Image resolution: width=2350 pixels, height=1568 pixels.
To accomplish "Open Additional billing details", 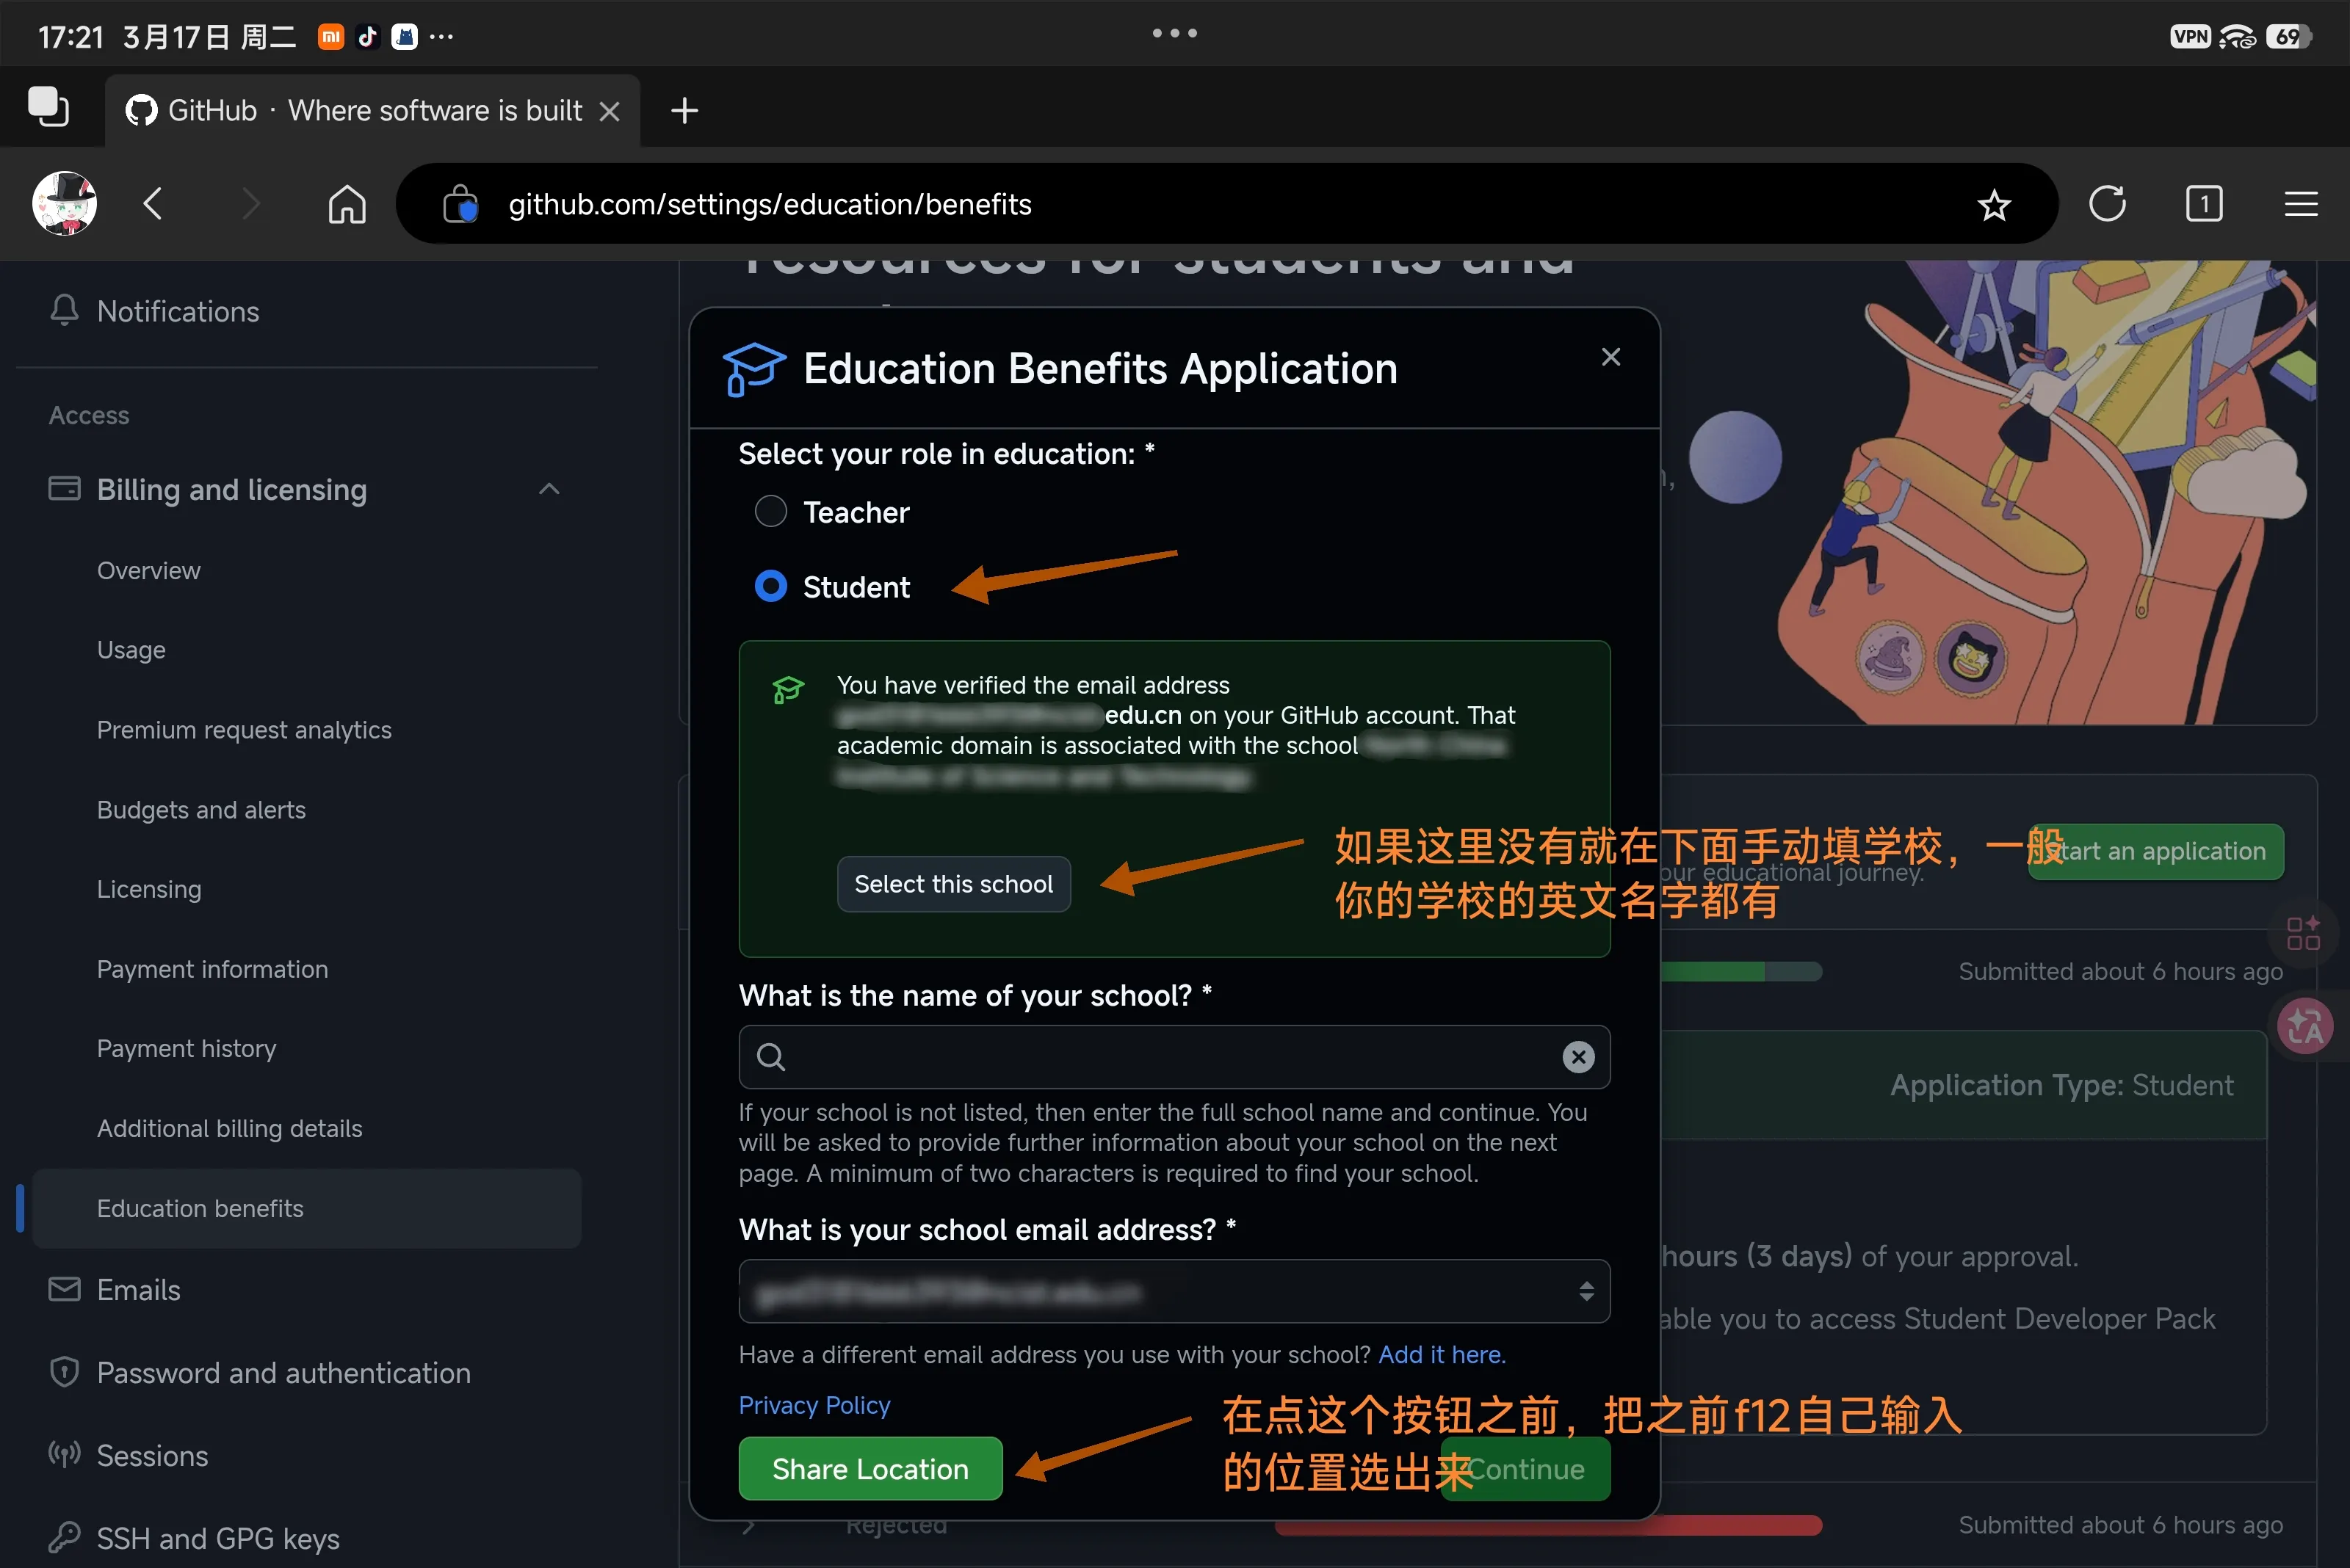I will click(x=229, y=1129).
